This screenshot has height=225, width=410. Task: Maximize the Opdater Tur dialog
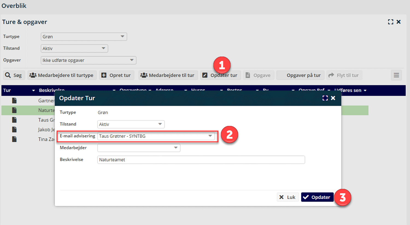point(325,98)
